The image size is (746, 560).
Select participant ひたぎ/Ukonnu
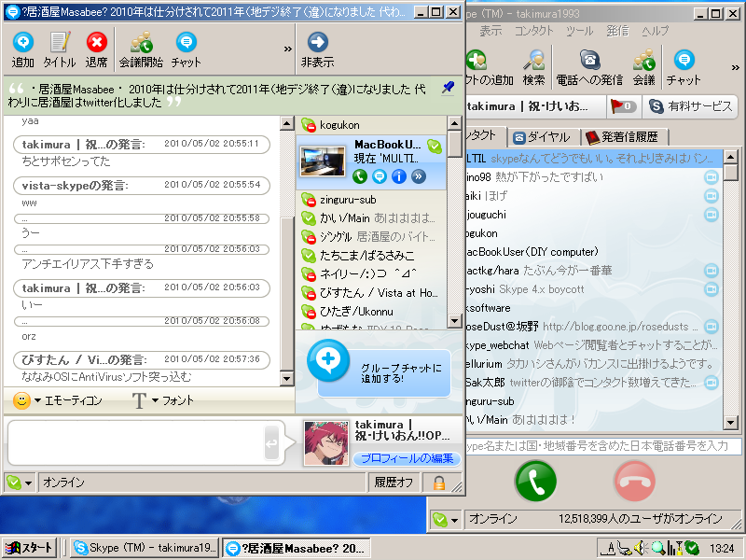coord(371,312)
